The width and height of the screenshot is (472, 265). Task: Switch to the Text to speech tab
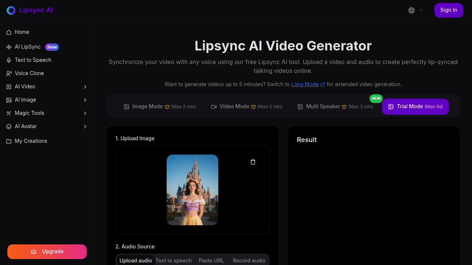[173, 260]
